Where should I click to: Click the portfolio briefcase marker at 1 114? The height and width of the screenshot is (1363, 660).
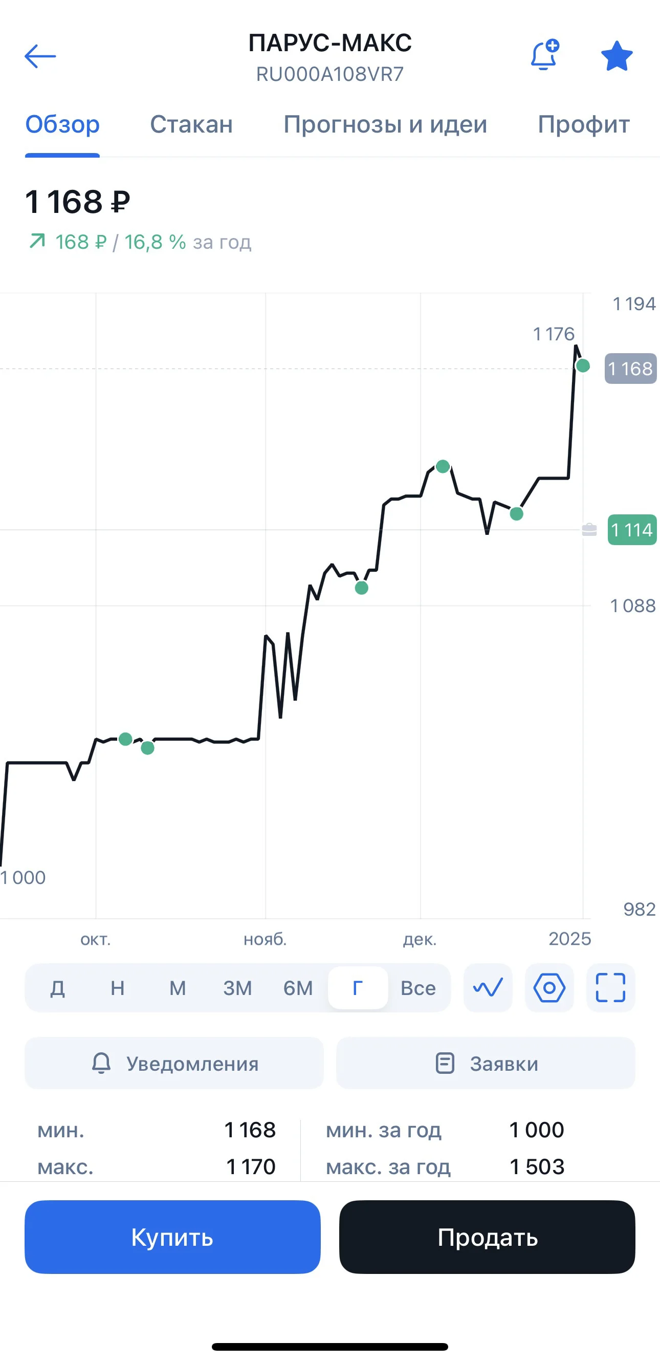[x=589, y=530]
